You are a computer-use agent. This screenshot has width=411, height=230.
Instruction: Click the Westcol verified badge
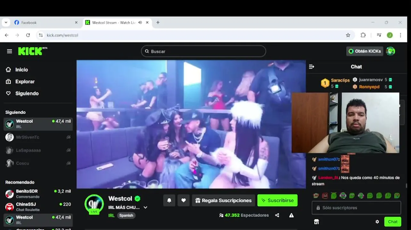coord(137,199)
